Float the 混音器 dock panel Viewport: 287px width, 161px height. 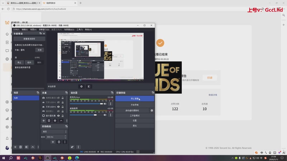(x=112, y=93)
